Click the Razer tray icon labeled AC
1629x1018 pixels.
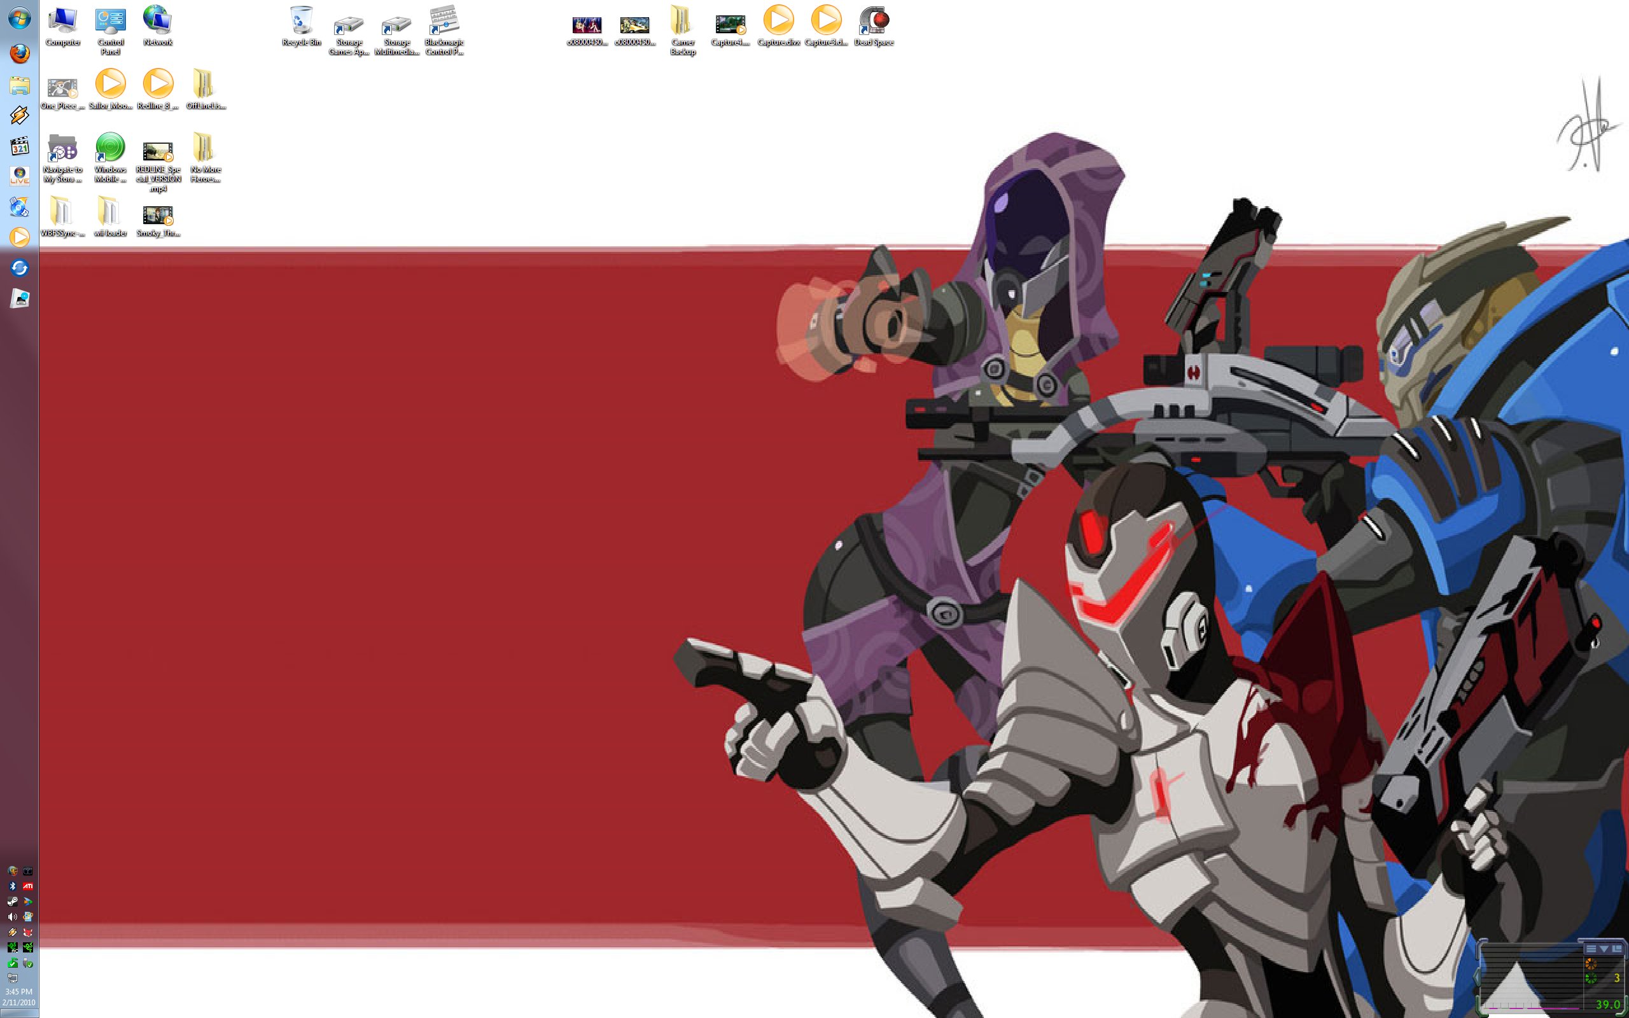(x=12, y=948)
